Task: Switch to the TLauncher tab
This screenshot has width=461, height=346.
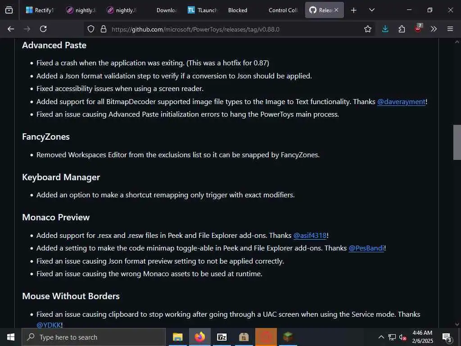Action: [202, 10]
